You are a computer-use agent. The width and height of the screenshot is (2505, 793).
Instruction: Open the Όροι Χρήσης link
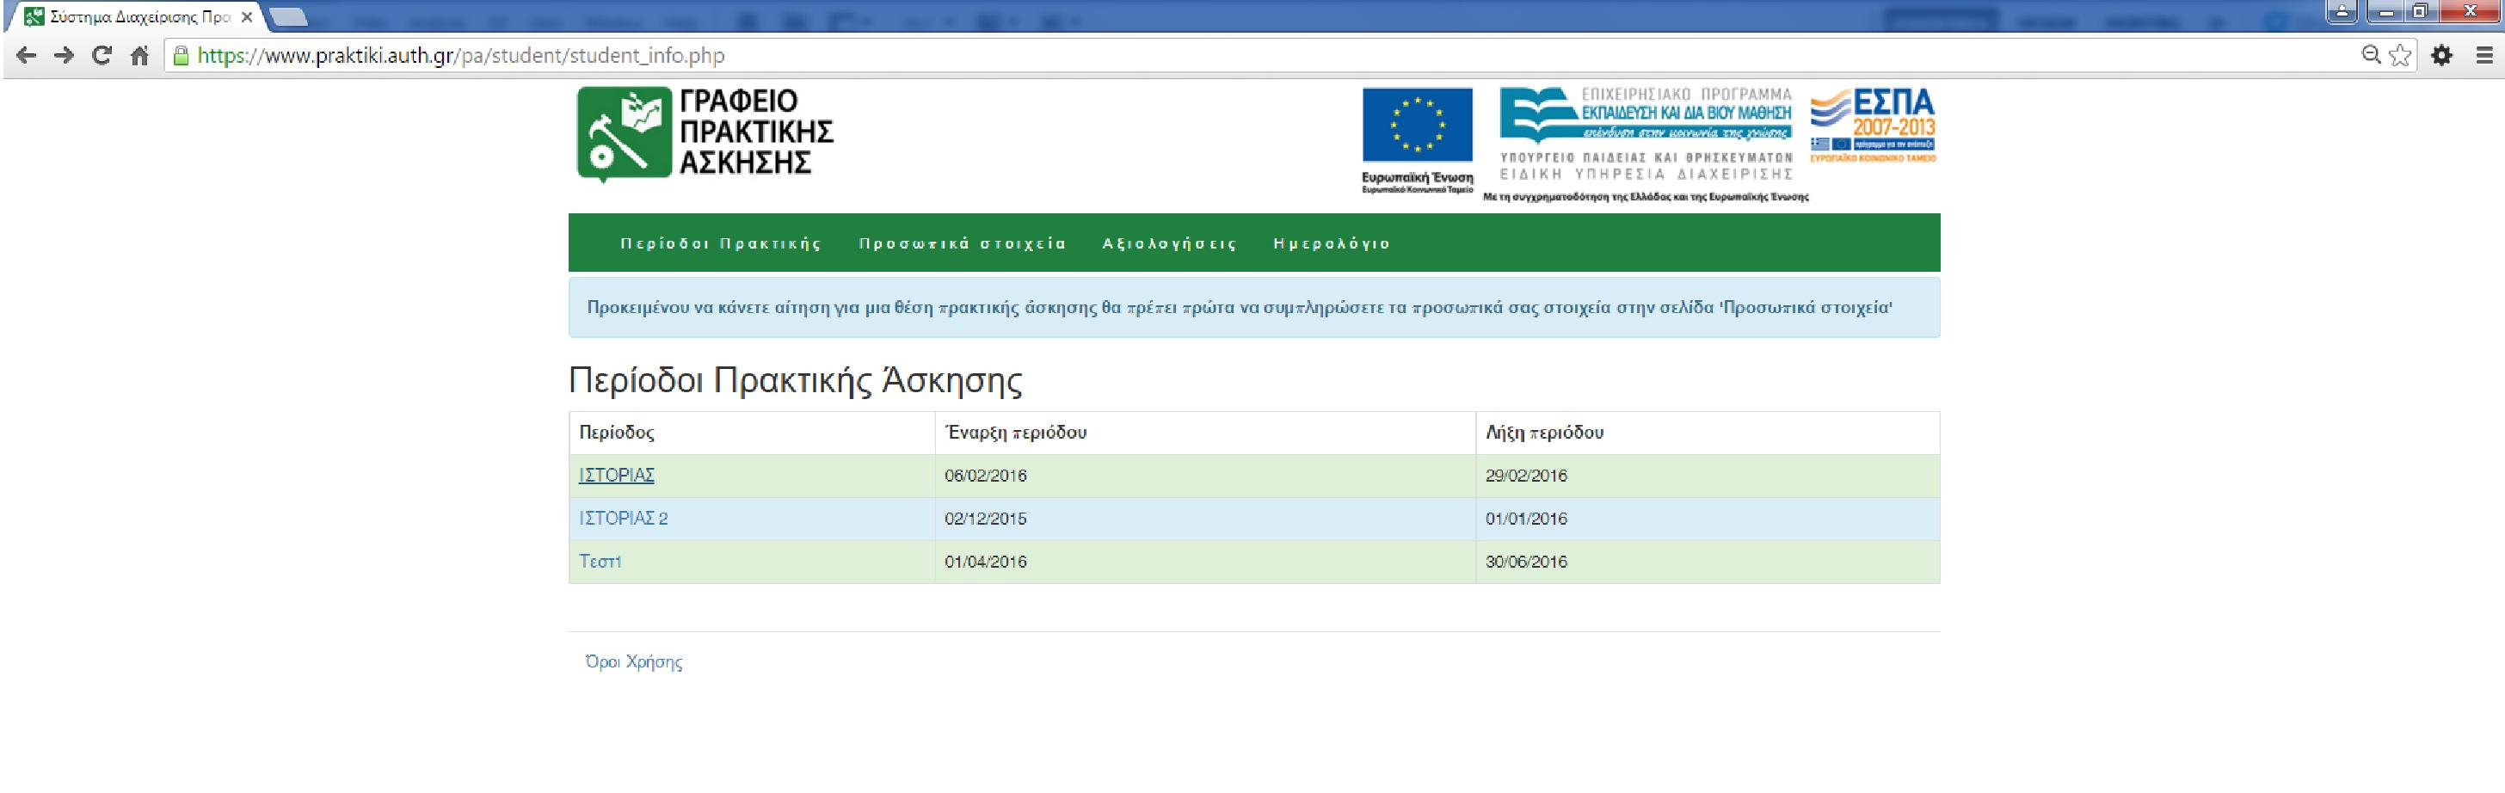click(x=633, y=661)
